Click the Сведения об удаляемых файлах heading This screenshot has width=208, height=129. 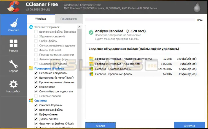point(134,49)
